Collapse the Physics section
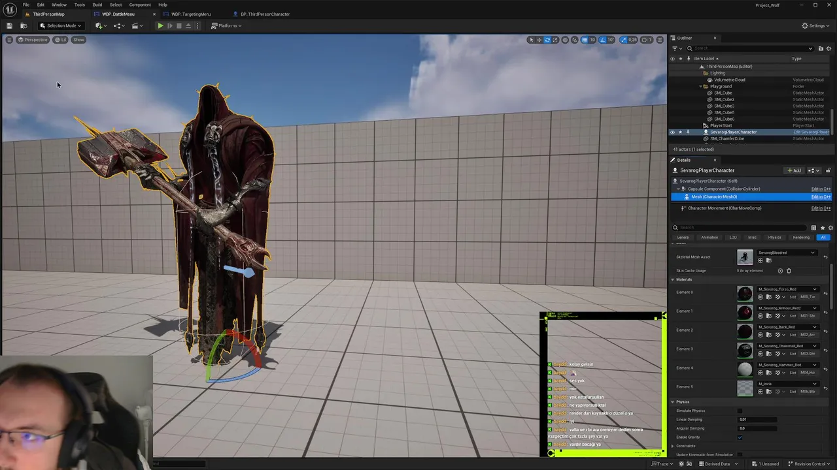The width and height of the screenshot is (837, 470). pyautogui.click(x=672, y=402)
